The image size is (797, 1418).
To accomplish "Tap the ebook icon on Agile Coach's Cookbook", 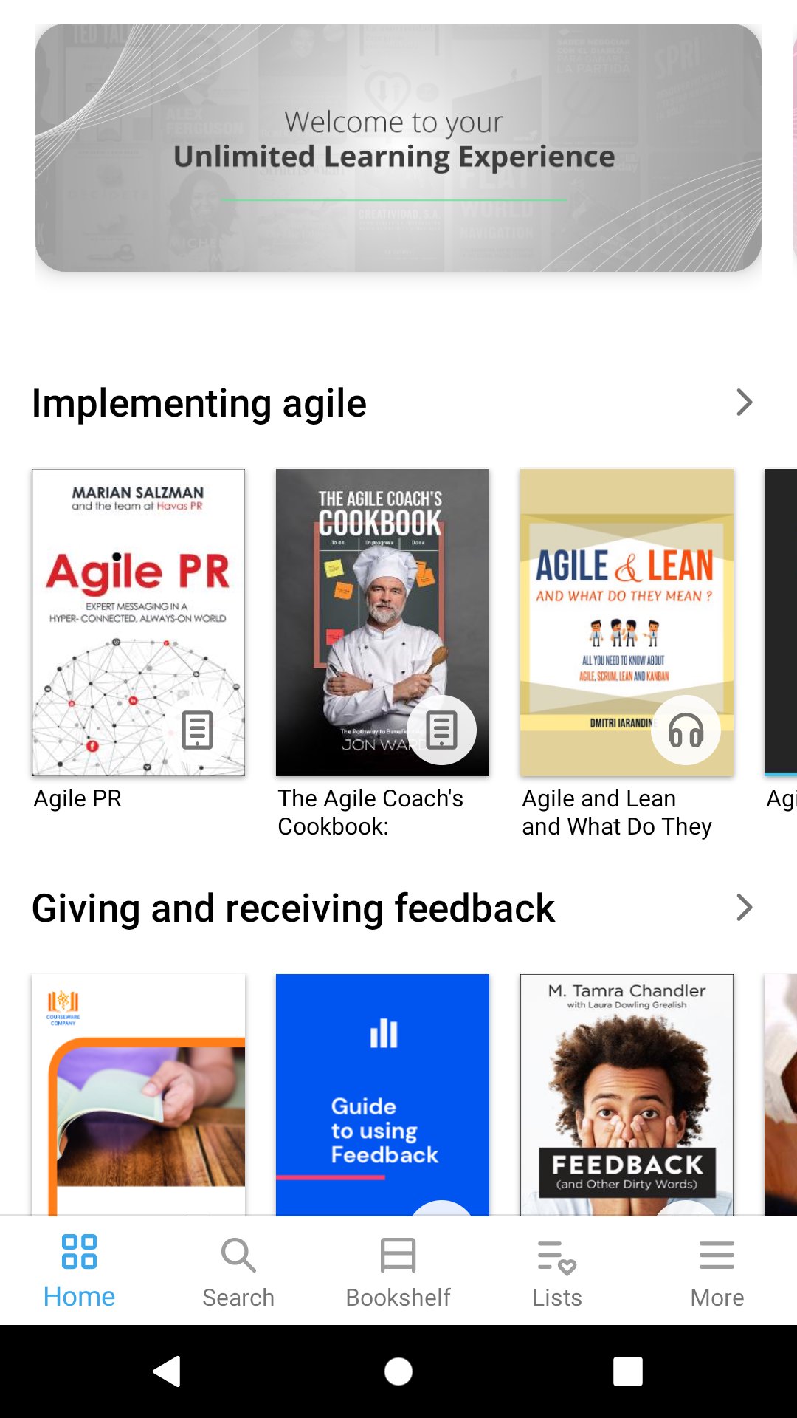I will [441, 730].
